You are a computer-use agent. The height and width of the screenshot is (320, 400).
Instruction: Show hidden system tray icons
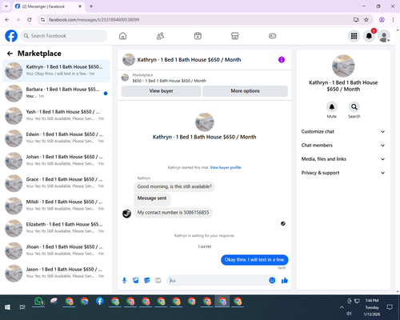tap(342, 307)
